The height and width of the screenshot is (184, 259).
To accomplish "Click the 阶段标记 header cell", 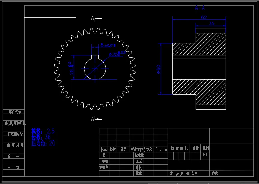I will pyautogui.click(x=179, y=148).
